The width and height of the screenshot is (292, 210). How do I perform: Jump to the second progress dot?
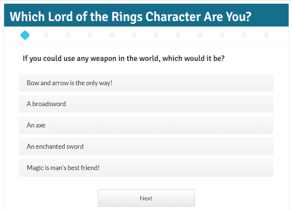tap(46, 35)
